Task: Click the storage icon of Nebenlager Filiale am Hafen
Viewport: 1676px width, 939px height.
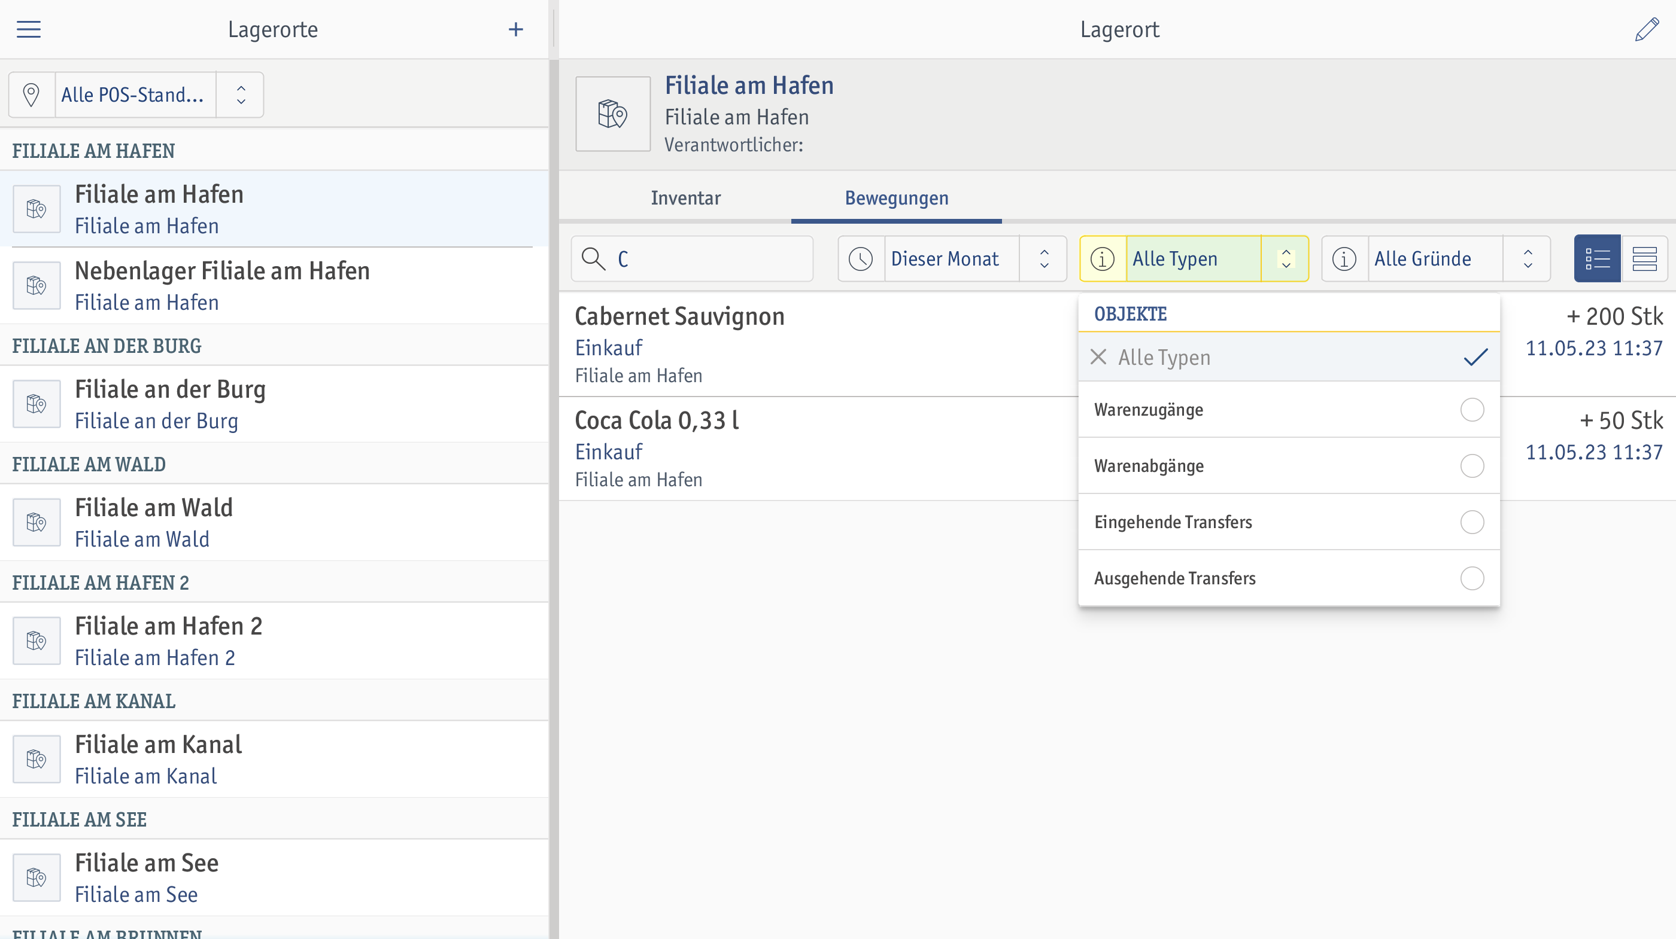Action: coord(37,285)
